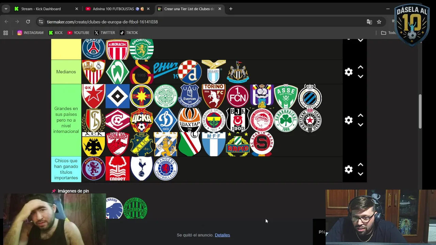The image size is (436, 245).
Task: Open YOUTUBE bookmark
Action: 78,33
